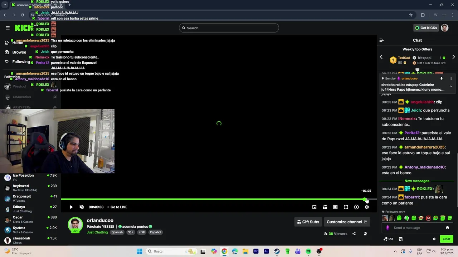Open Spotify from the taskbar
Screen dimensions: 458x257
click(308, 251)
